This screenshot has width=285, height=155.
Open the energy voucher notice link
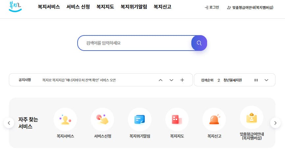(79, 80)
